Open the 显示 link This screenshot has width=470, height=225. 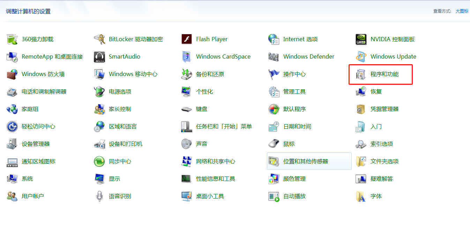(114, 179)
